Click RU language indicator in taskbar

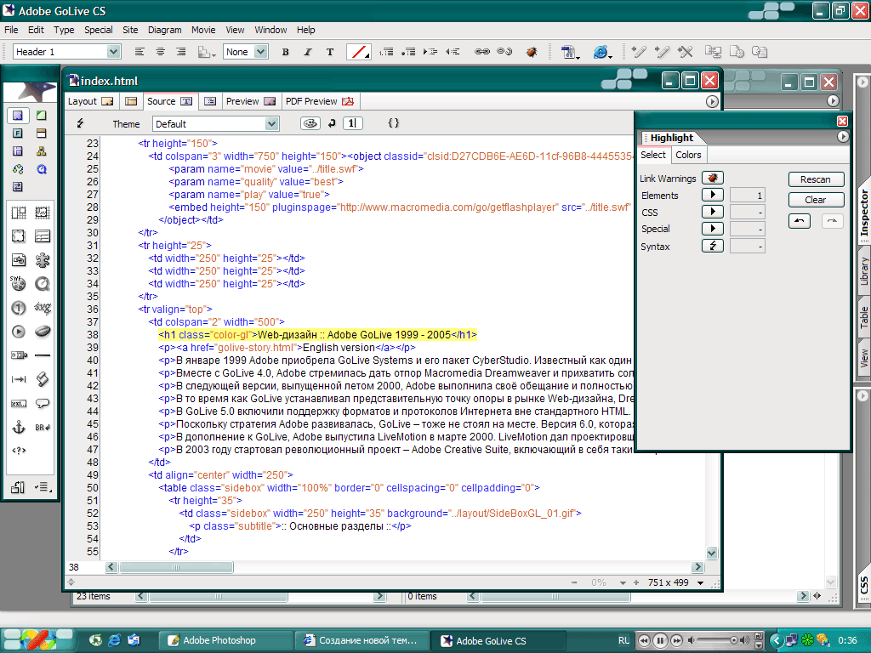[x=623, y=640]
